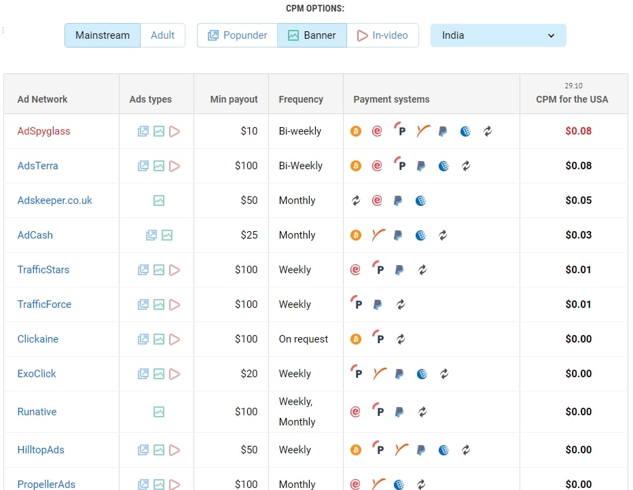Open the PropellerAds network link
633x490 pixels.
46,484
